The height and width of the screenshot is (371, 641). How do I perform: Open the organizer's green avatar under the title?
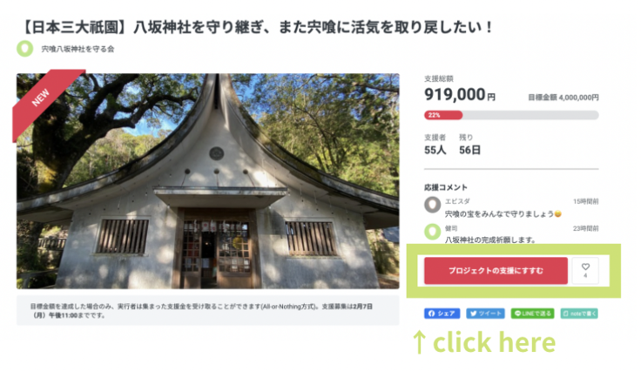click(25, 49)
